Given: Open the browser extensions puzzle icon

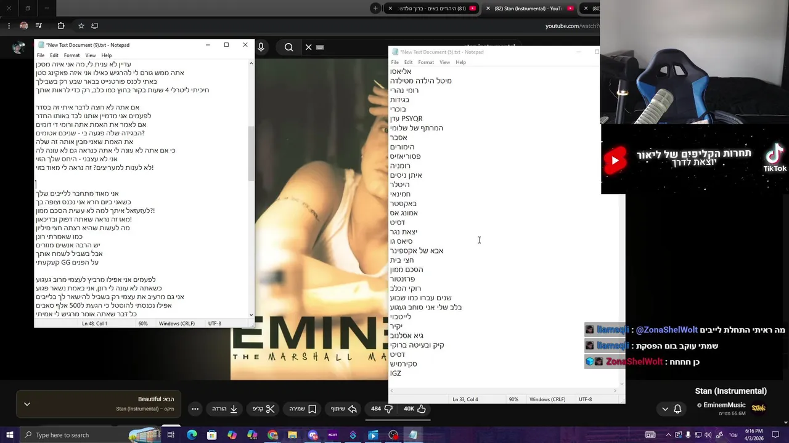Looking at the screenshot, I should click(60, 26).
